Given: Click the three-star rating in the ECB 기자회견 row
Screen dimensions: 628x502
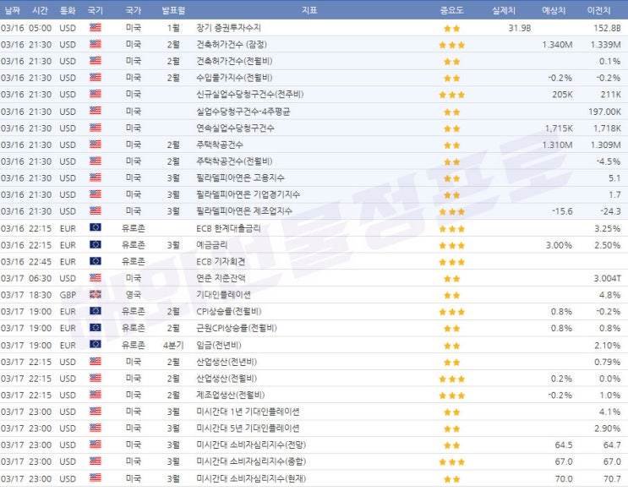Looking at the screenshot, I should pos(452,262).
